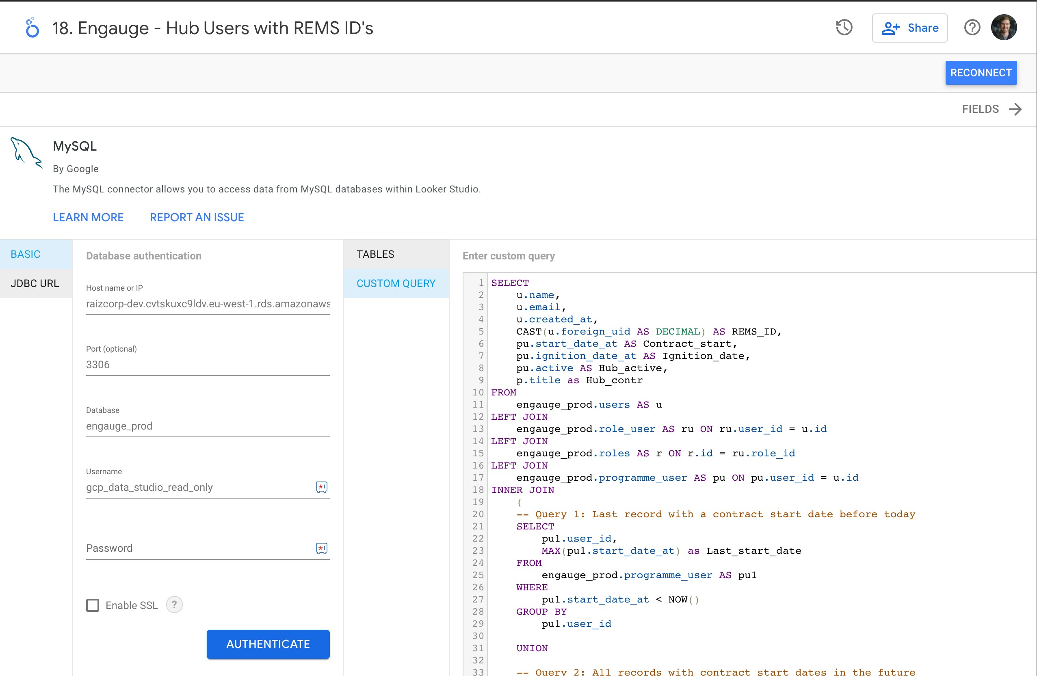Click password manager icon in Username field
The width and height of the screenshot is (1037, 676).
[321, 487]
